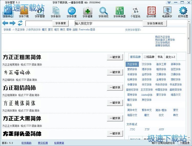Select the 汉仪字体 brand
This screenshot has height=146, width=192.
coord(147,64)
